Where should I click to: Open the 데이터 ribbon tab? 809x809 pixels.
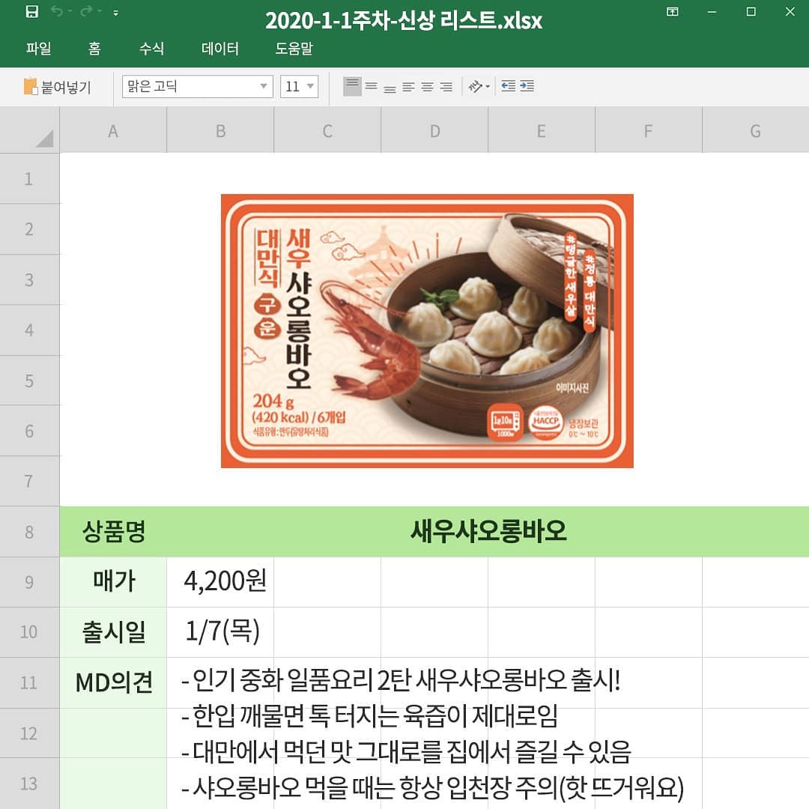[x=220, y=49]
